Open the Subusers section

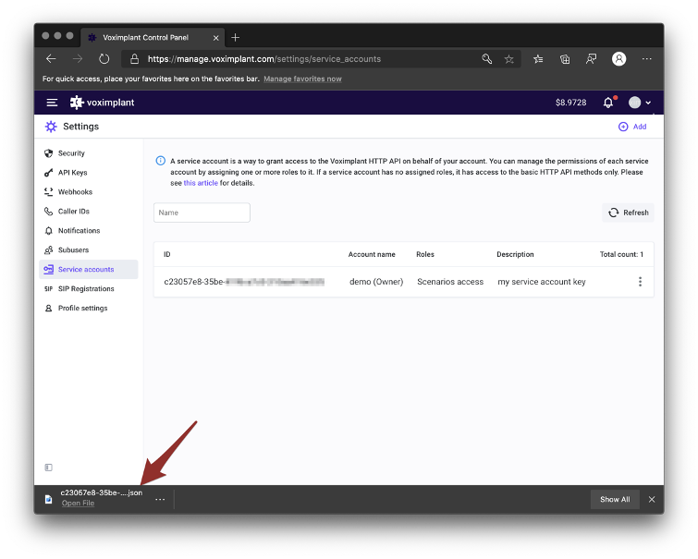click(73, 250)
